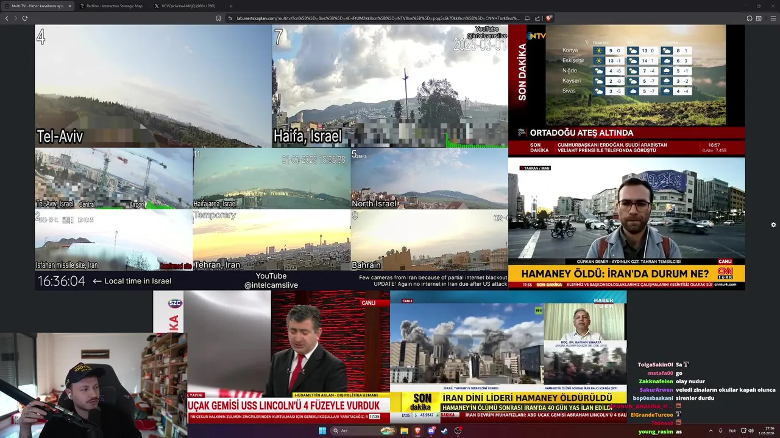Switch to Redline Interactive Strategic Map tab
This screenshot has height=438, width=780.
coord(113,6)
